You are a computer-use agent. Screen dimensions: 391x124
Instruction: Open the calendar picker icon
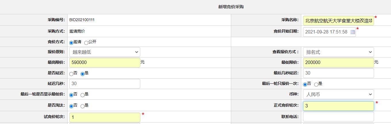tap(352, 32)
